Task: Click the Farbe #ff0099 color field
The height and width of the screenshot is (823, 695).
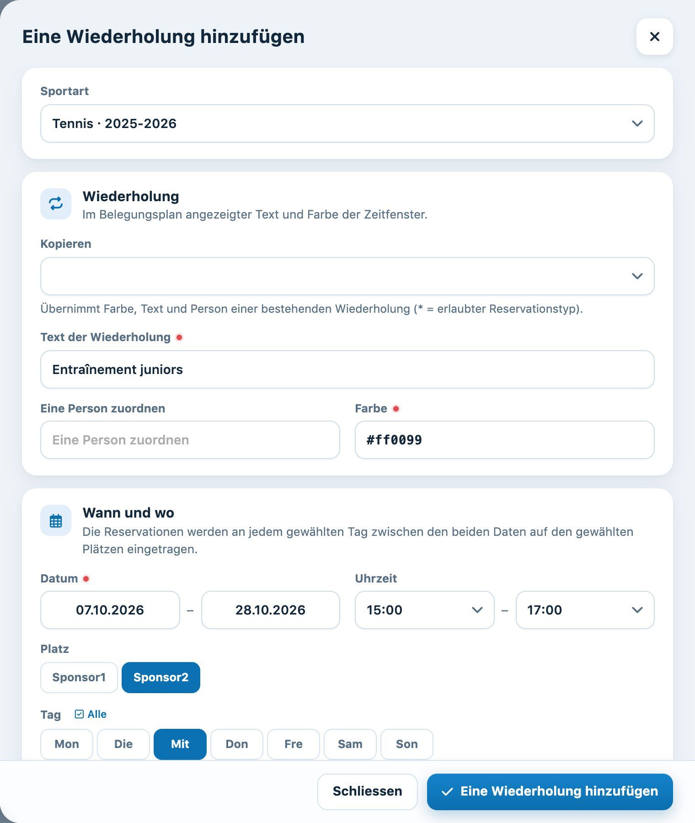Action: tap(505, 440)
